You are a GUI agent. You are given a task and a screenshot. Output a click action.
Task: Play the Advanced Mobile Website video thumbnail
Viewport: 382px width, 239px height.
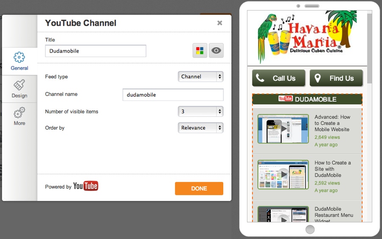tap(283, 129)
